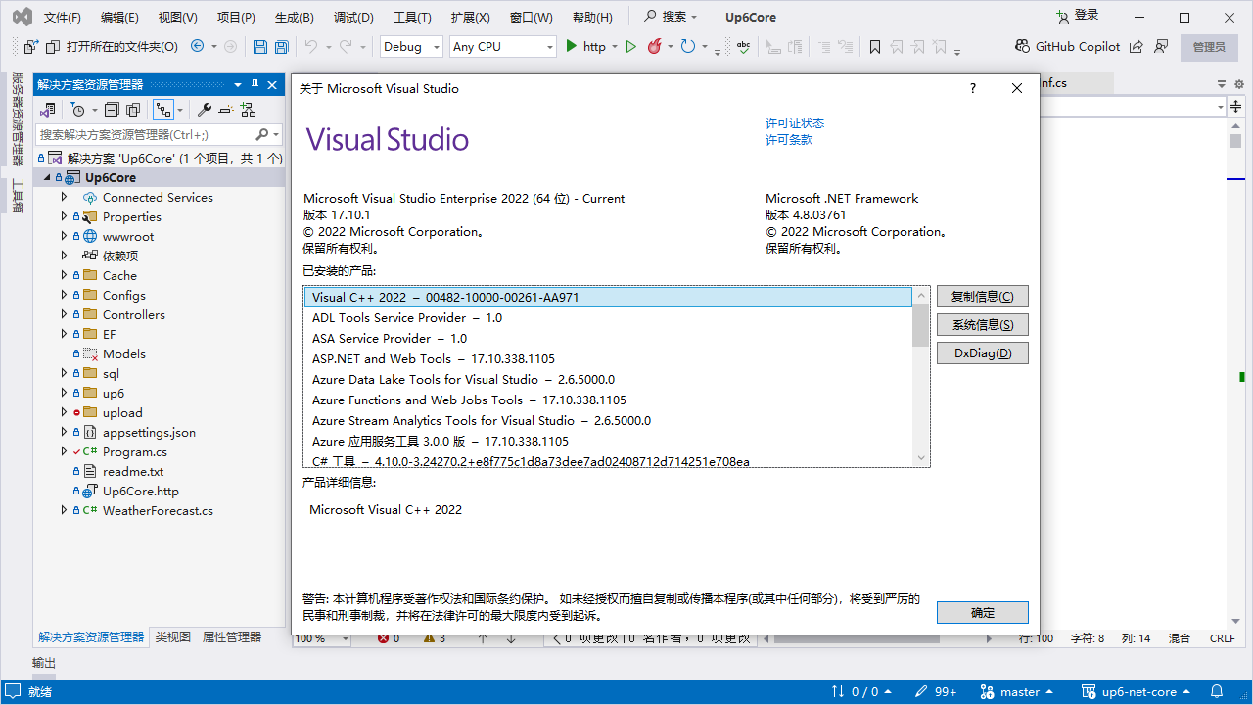Open GitHub Copilot from the toolbar
This screenshot has width=1253, height=705.
click(x=1072, y=45)
